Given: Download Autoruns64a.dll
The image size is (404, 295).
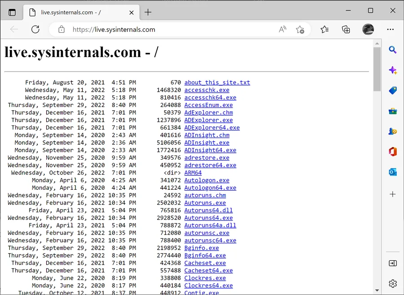Looking at the screenshot, I should 210,225.
